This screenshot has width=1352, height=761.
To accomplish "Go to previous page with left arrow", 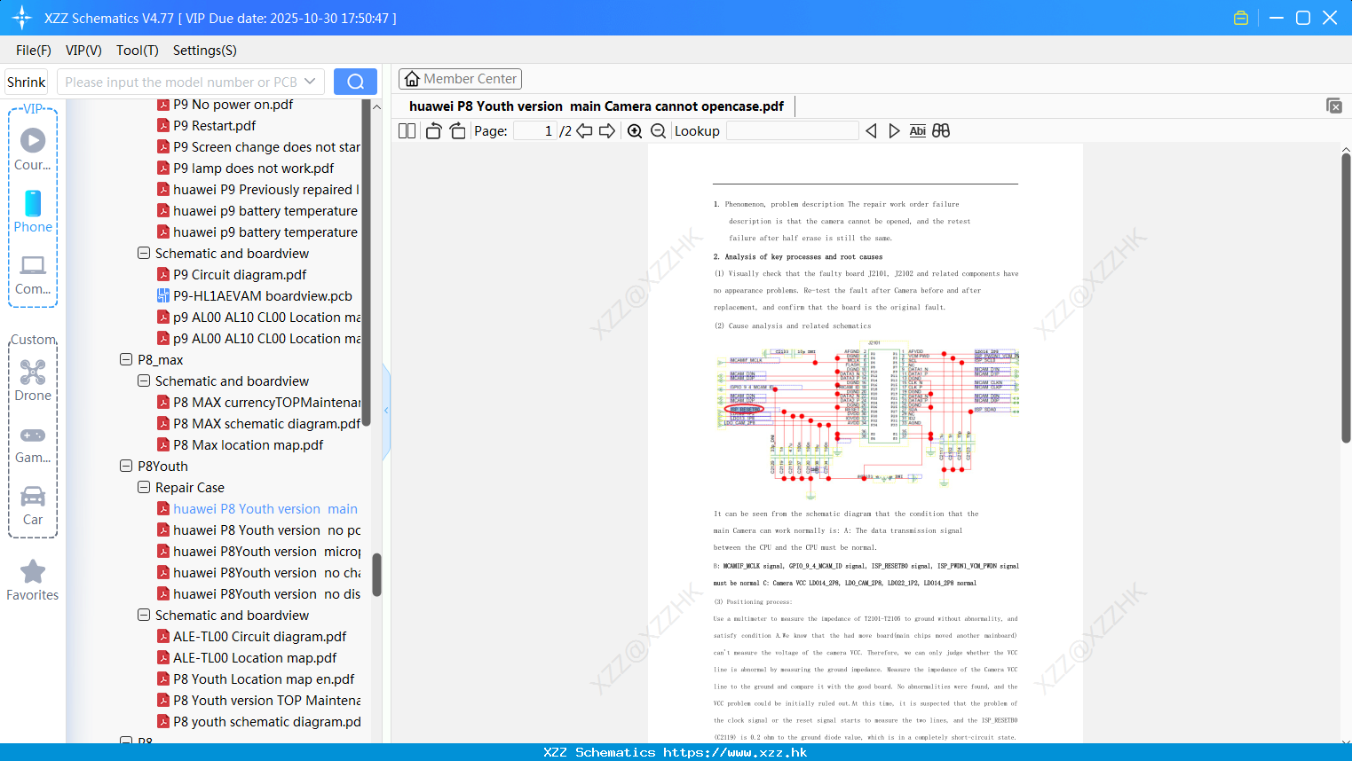I will pyautogui.click(x=584, y=131).
